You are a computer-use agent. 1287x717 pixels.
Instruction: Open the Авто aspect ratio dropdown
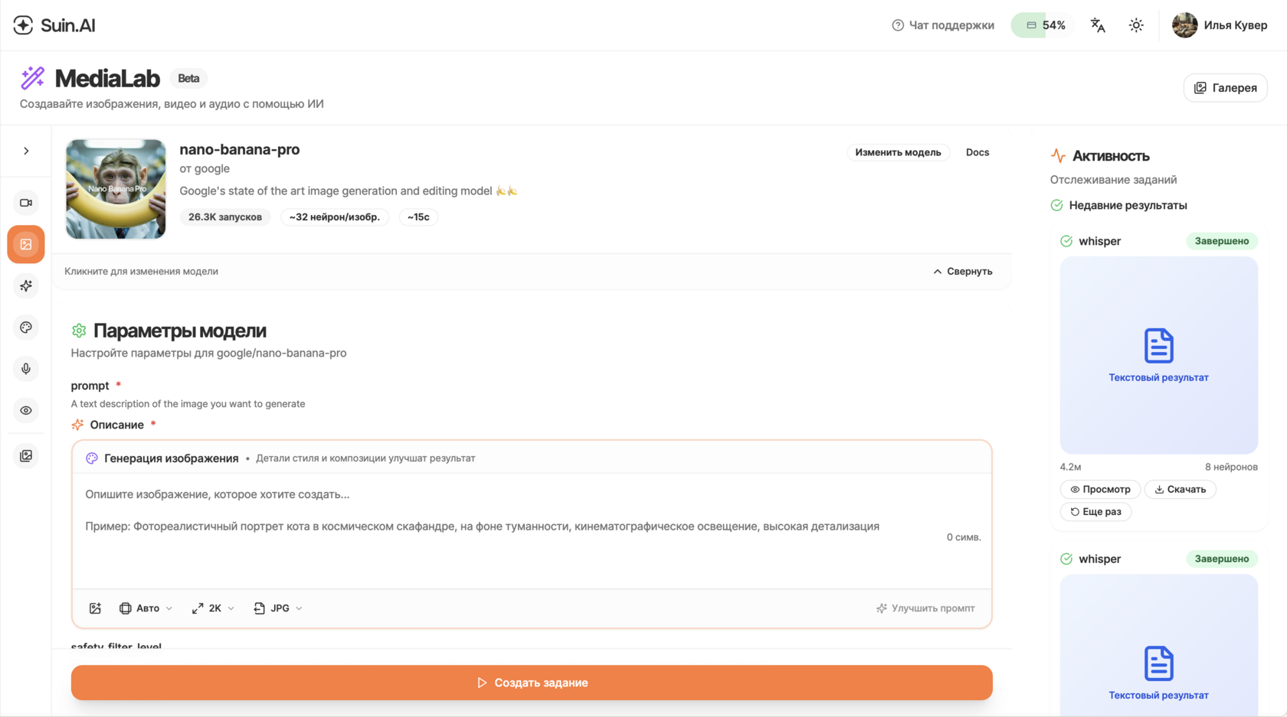[x=146, y=608]
